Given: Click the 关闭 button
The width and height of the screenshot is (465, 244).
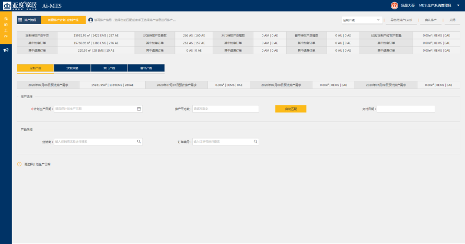Looking at the screenshot, I should (452, 20).
